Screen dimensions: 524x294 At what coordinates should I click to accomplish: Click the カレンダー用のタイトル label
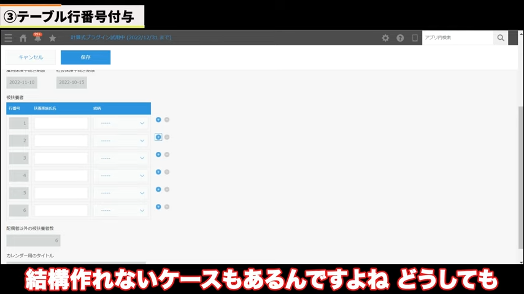click(x=30, y=255)
